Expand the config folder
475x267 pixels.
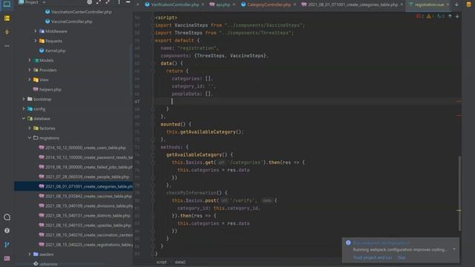tap(24, 109)
